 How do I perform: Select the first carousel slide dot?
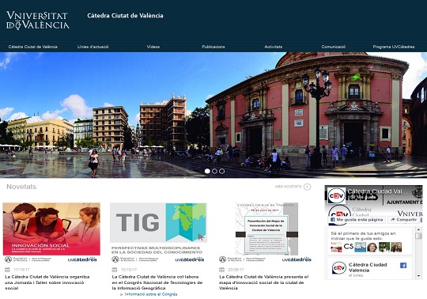(x=207, y=172)
